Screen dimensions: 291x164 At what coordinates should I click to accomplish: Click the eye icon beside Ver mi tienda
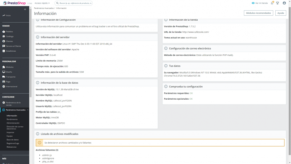[x=253, y=3]
